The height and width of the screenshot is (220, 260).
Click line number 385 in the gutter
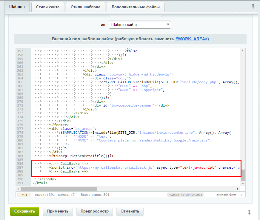pyautogui.click(x=20, y=160)
